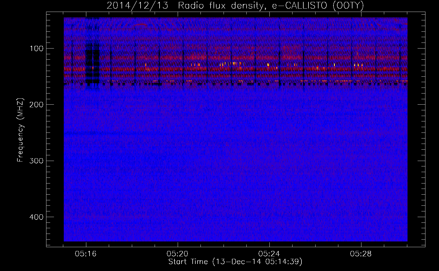Click the 05:28 time tick label
The width and height of the screenshot is (439, 271).
[361, 254]
